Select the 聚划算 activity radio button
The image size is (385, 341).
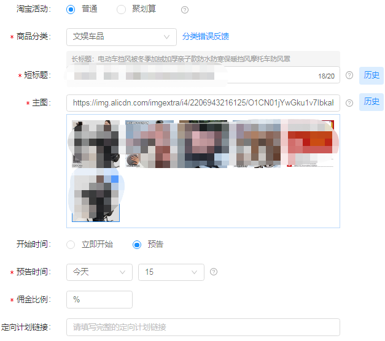121,9
